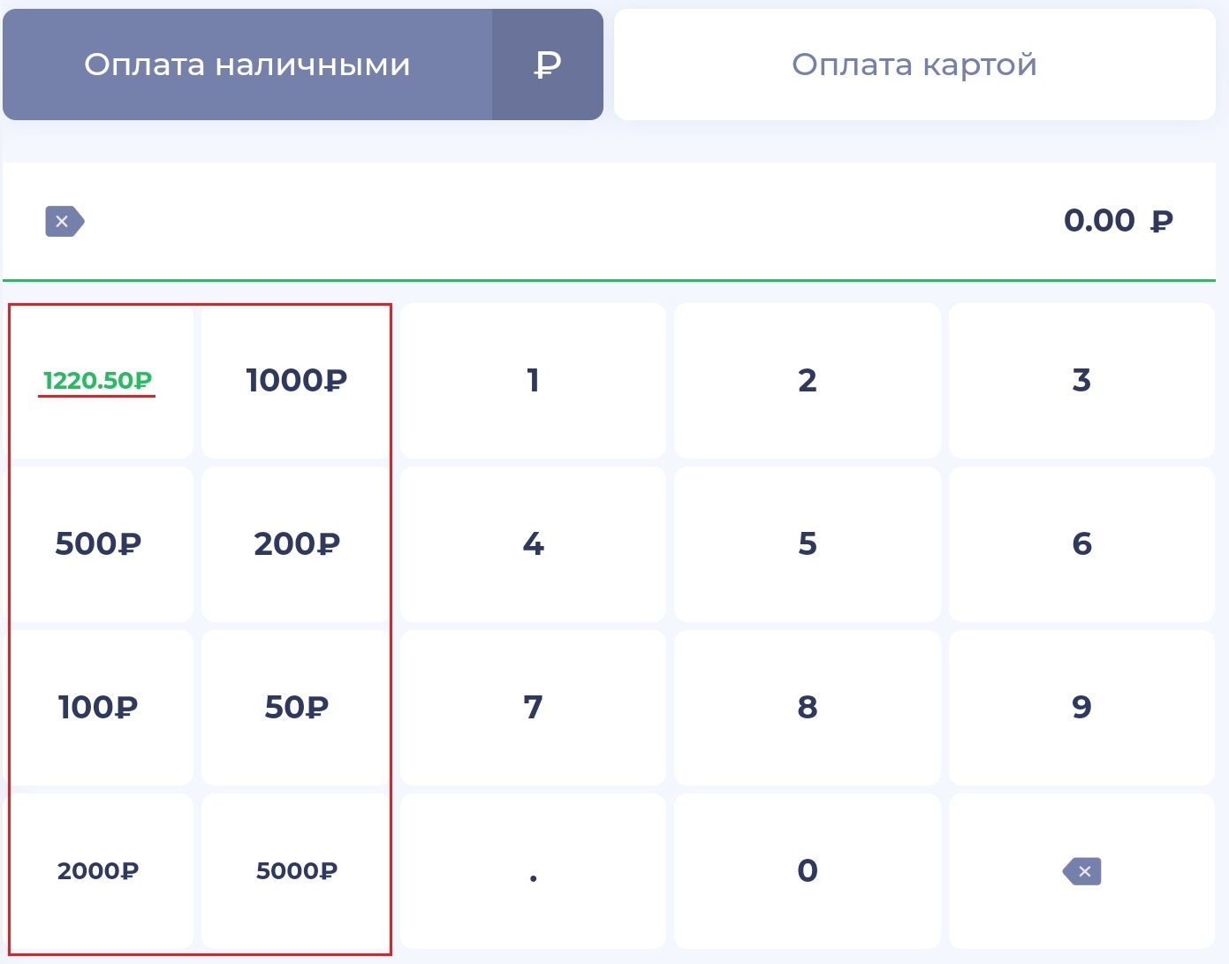The width and height of the screenshot is (1229, 964).
Task: Select the 500₽ banknote button
Action: 98,544
